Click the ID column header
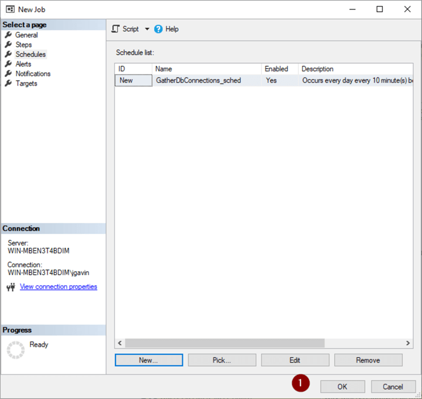This screenshot has width=422, height=399. pos(134,69)
